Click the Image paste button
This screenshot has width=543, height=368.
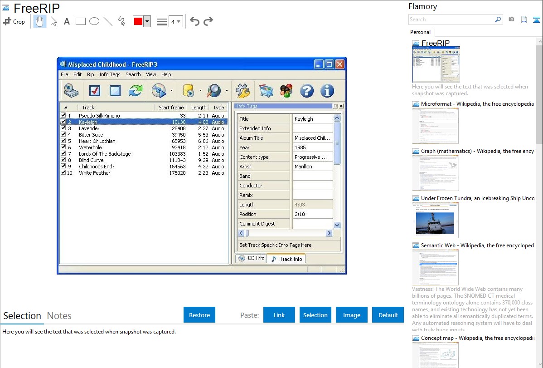pos(352,315)
